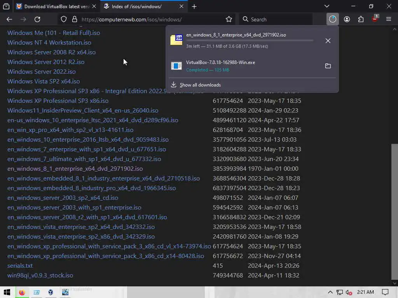Open en_windows_10_enterprise_2016_ltsb iso link

88,139
